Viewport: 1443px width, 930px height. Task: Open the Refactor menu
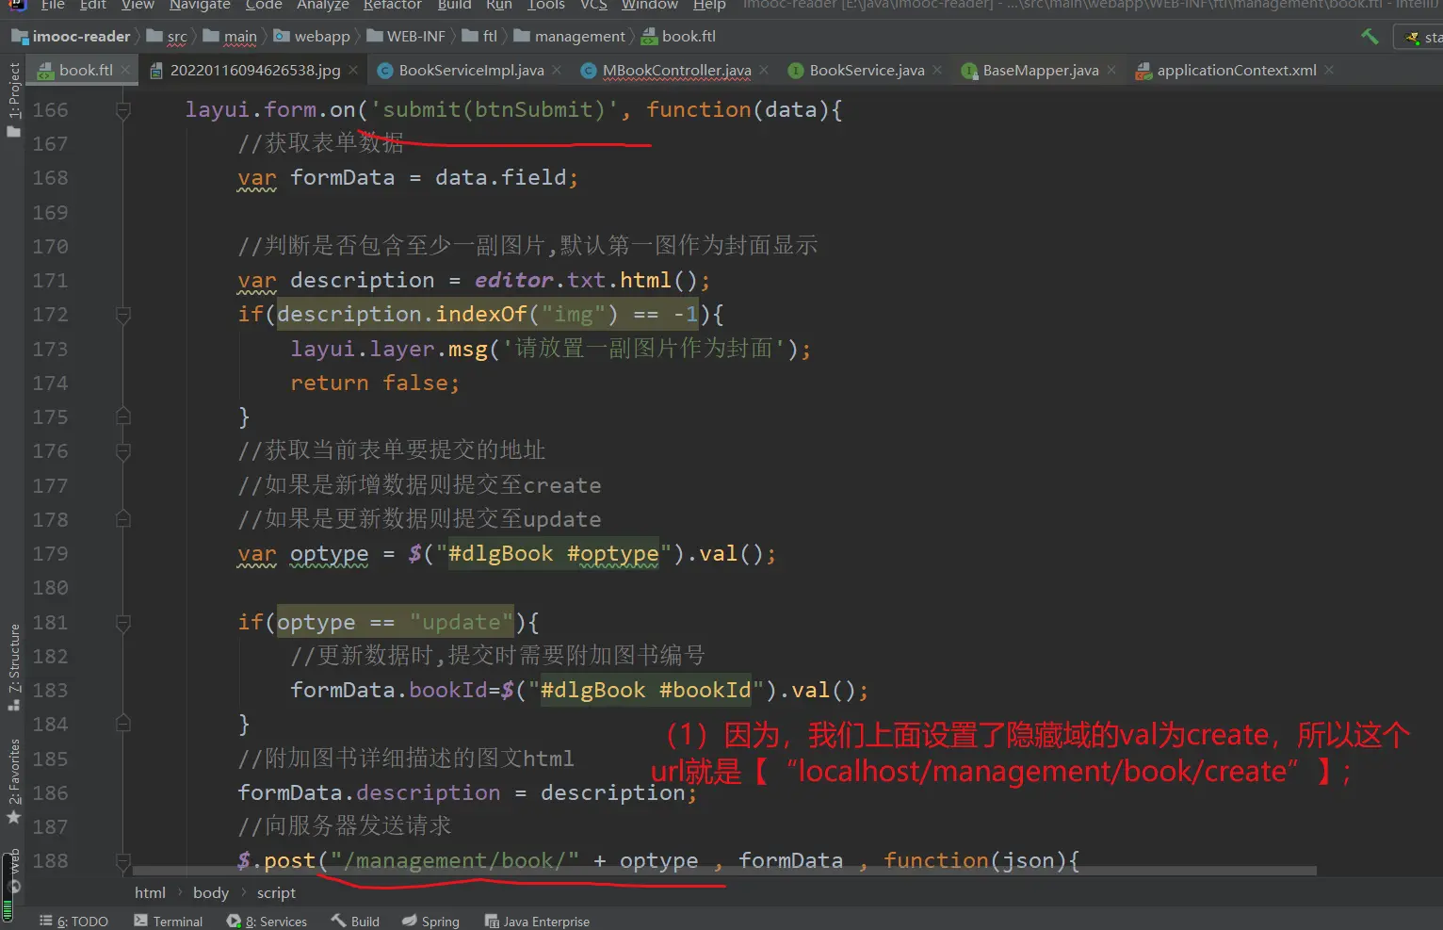pos(392,6)
